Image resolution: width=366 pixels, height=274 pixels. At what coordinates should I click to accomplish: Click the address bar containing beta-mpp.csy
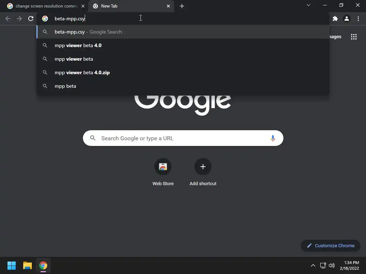click(183, 19)
